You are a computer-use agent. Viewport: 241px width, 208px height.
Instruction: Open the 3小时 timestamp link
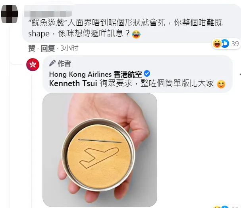(69, 48)
